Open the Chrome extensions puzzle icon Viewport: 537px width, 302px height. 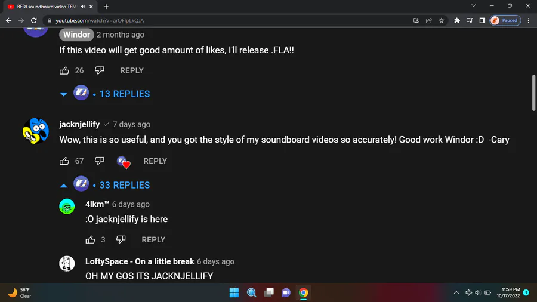click(x=457, y=20)
